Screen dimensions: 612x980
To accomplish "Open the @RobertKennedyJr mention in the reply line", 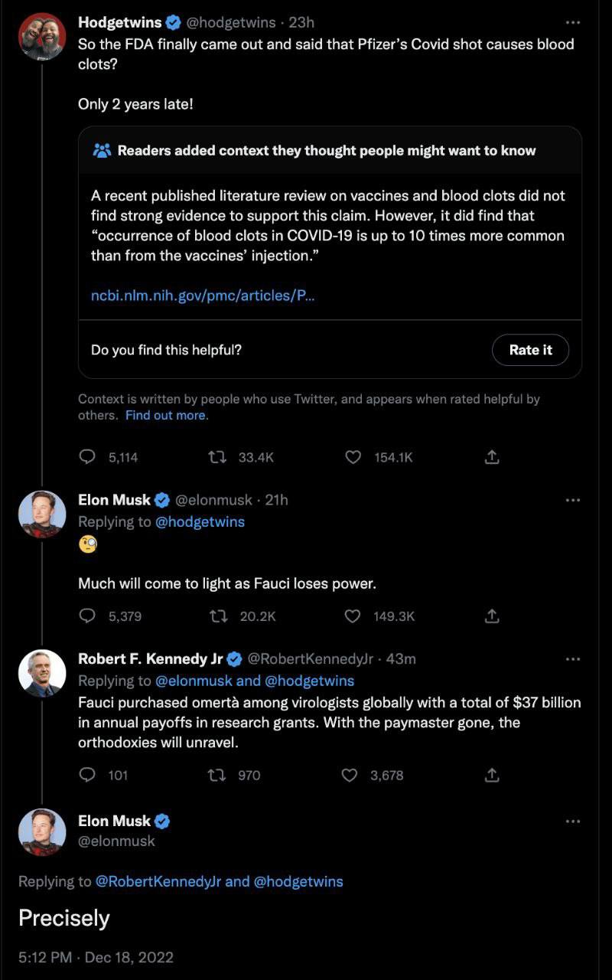I will point(158,881).
